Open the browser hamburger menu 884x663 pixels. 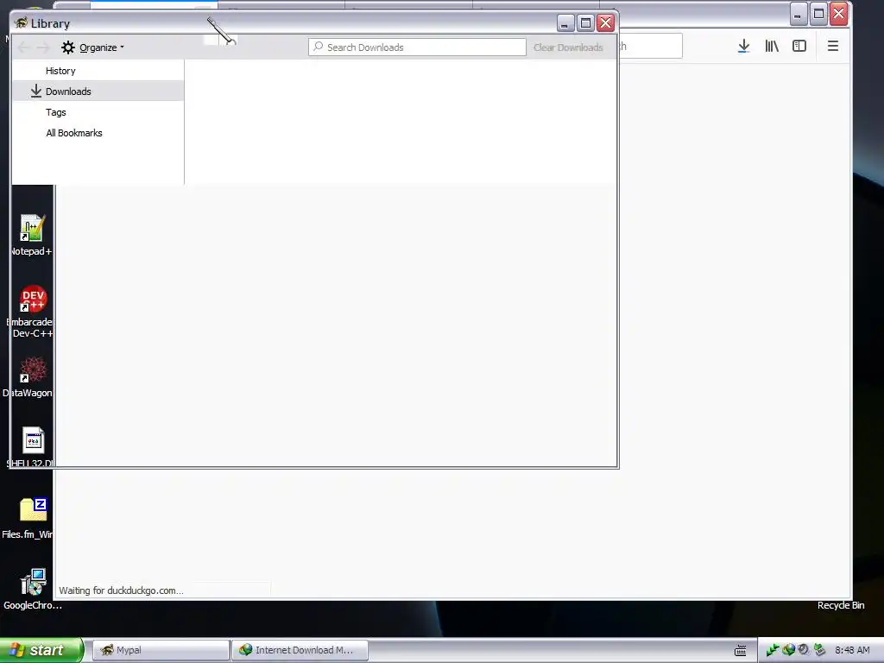[833, 47]
